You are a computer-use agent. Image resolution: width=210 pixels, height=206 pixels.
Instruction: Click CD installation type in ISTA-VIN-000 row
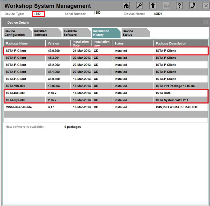96,86
